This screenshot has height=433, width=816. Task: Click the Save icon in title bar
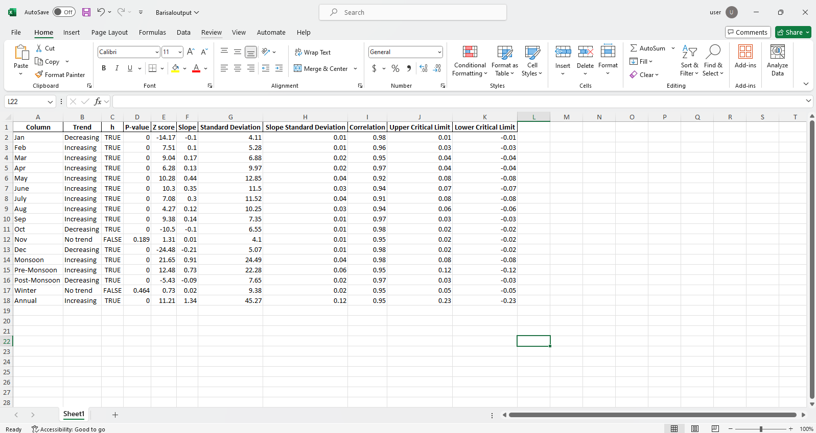(86, 12)
